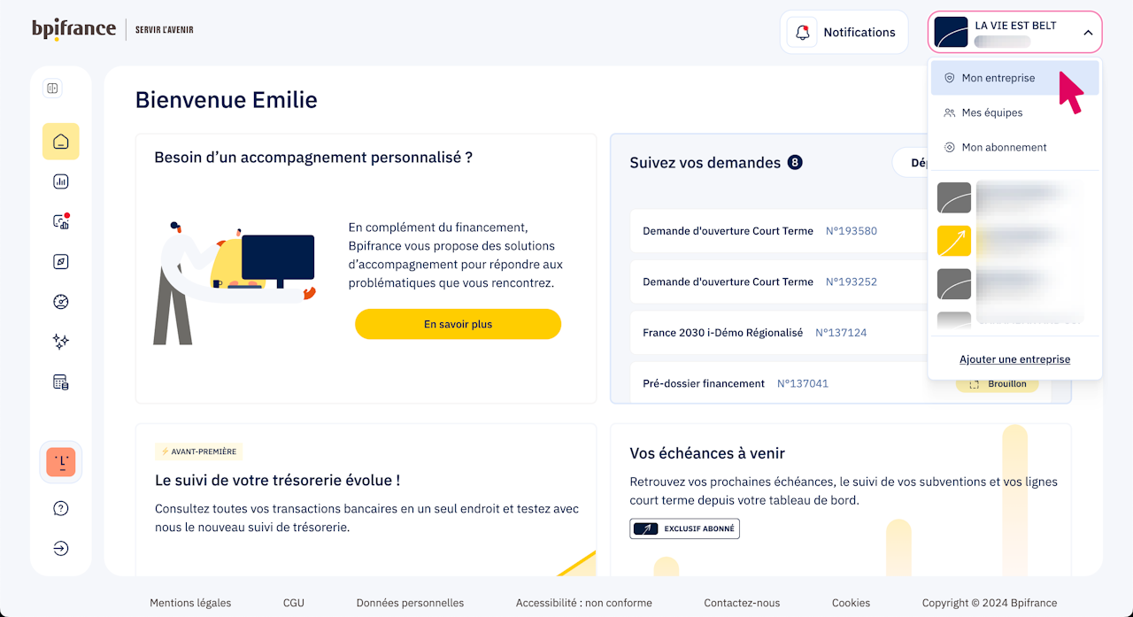Click the Notifications button
Screen dimensions: 1133x617
(x=844, y=33)
